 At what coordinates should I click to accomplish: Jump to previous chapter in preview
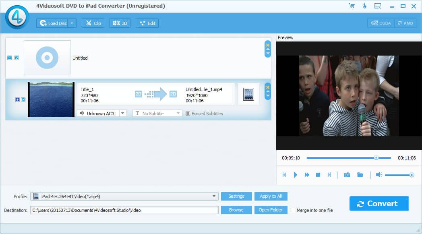(284, 175)
